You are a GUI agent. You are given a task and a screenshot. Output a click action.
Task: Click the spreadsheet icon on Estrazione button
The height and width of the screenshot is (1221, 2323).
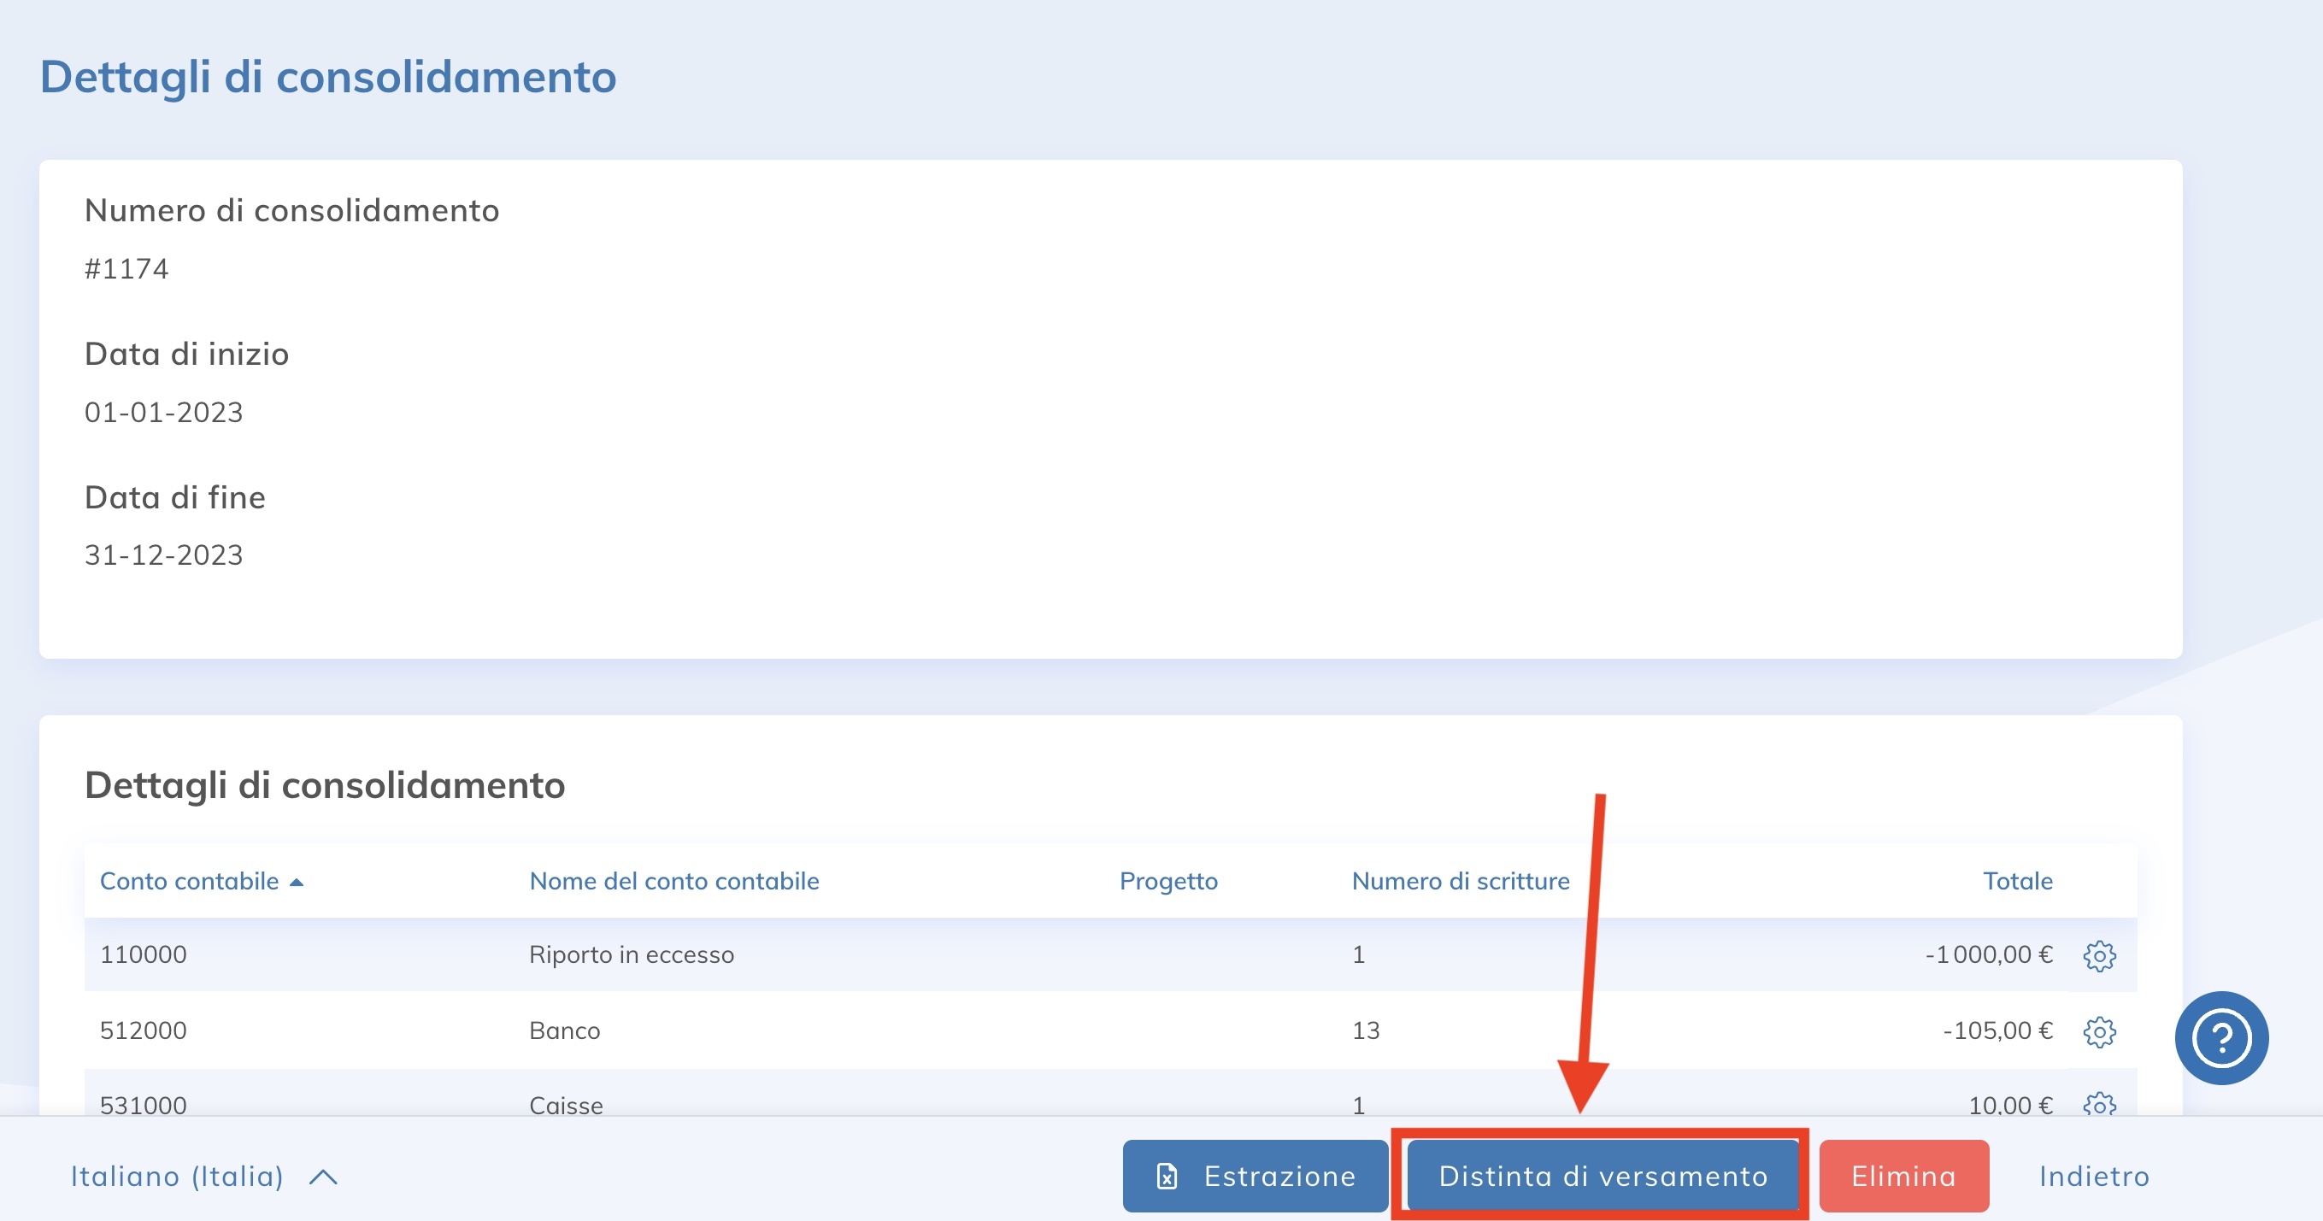1166,1176
